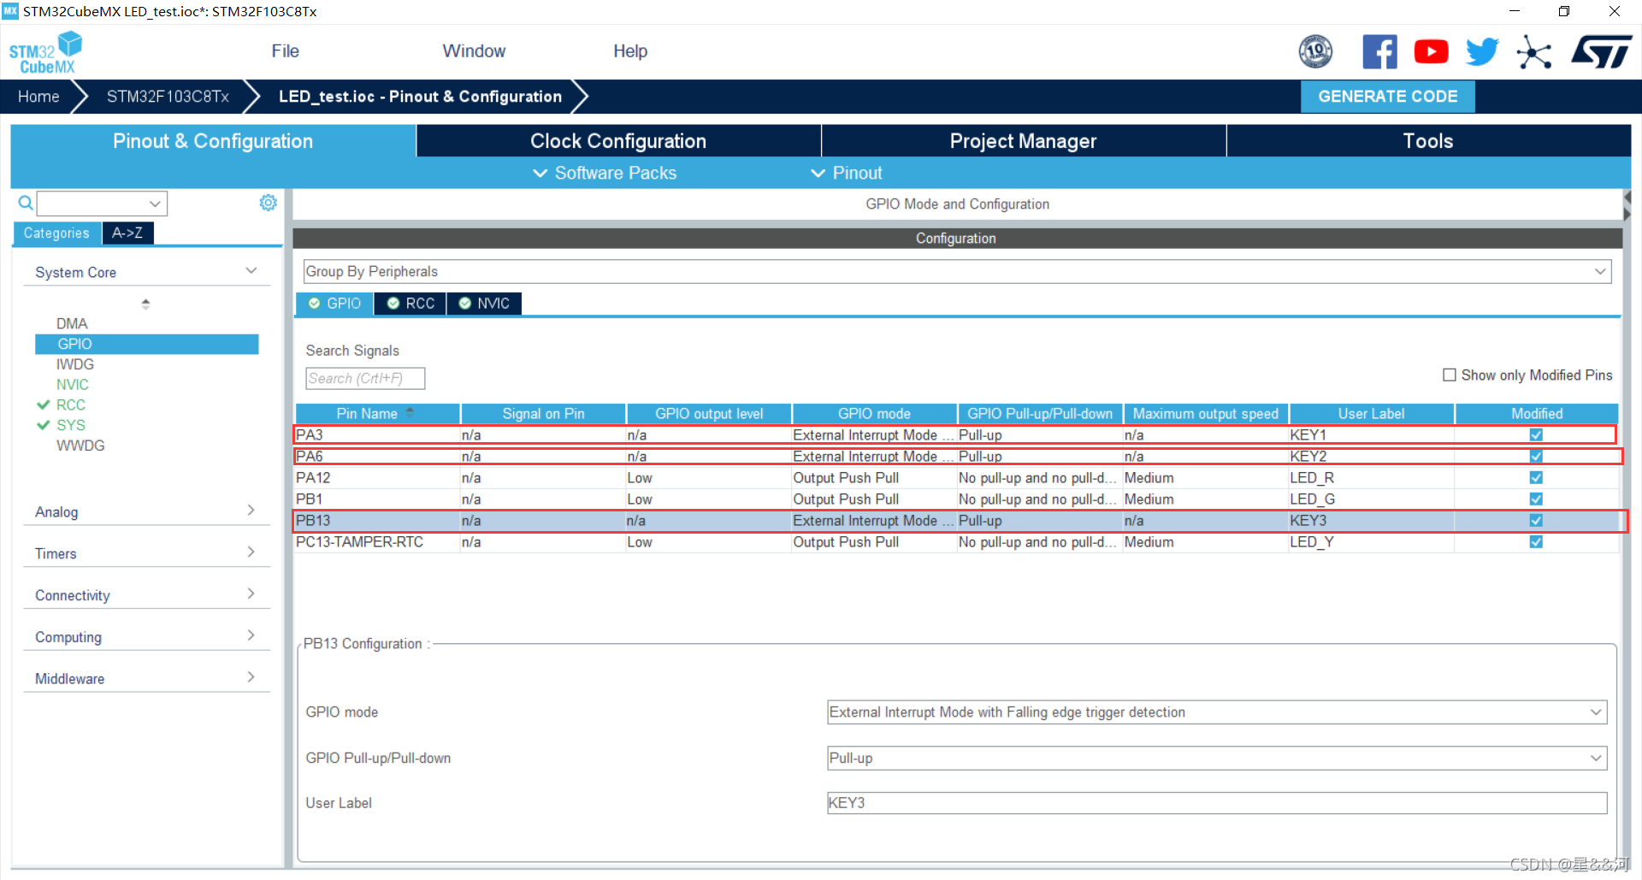Sort table by Pin Name arrow
Screen dimensions: 1642x880
point(410,412)
